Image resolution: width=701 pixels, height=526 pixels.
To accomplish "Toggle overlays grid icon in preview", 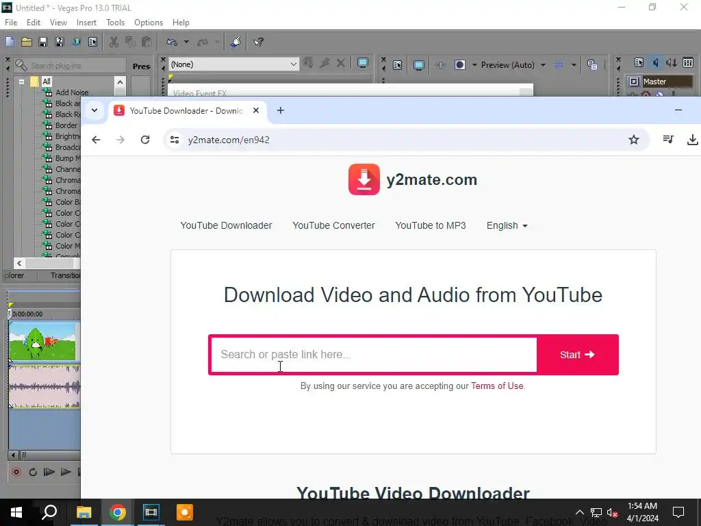I will tap(559, 65).
